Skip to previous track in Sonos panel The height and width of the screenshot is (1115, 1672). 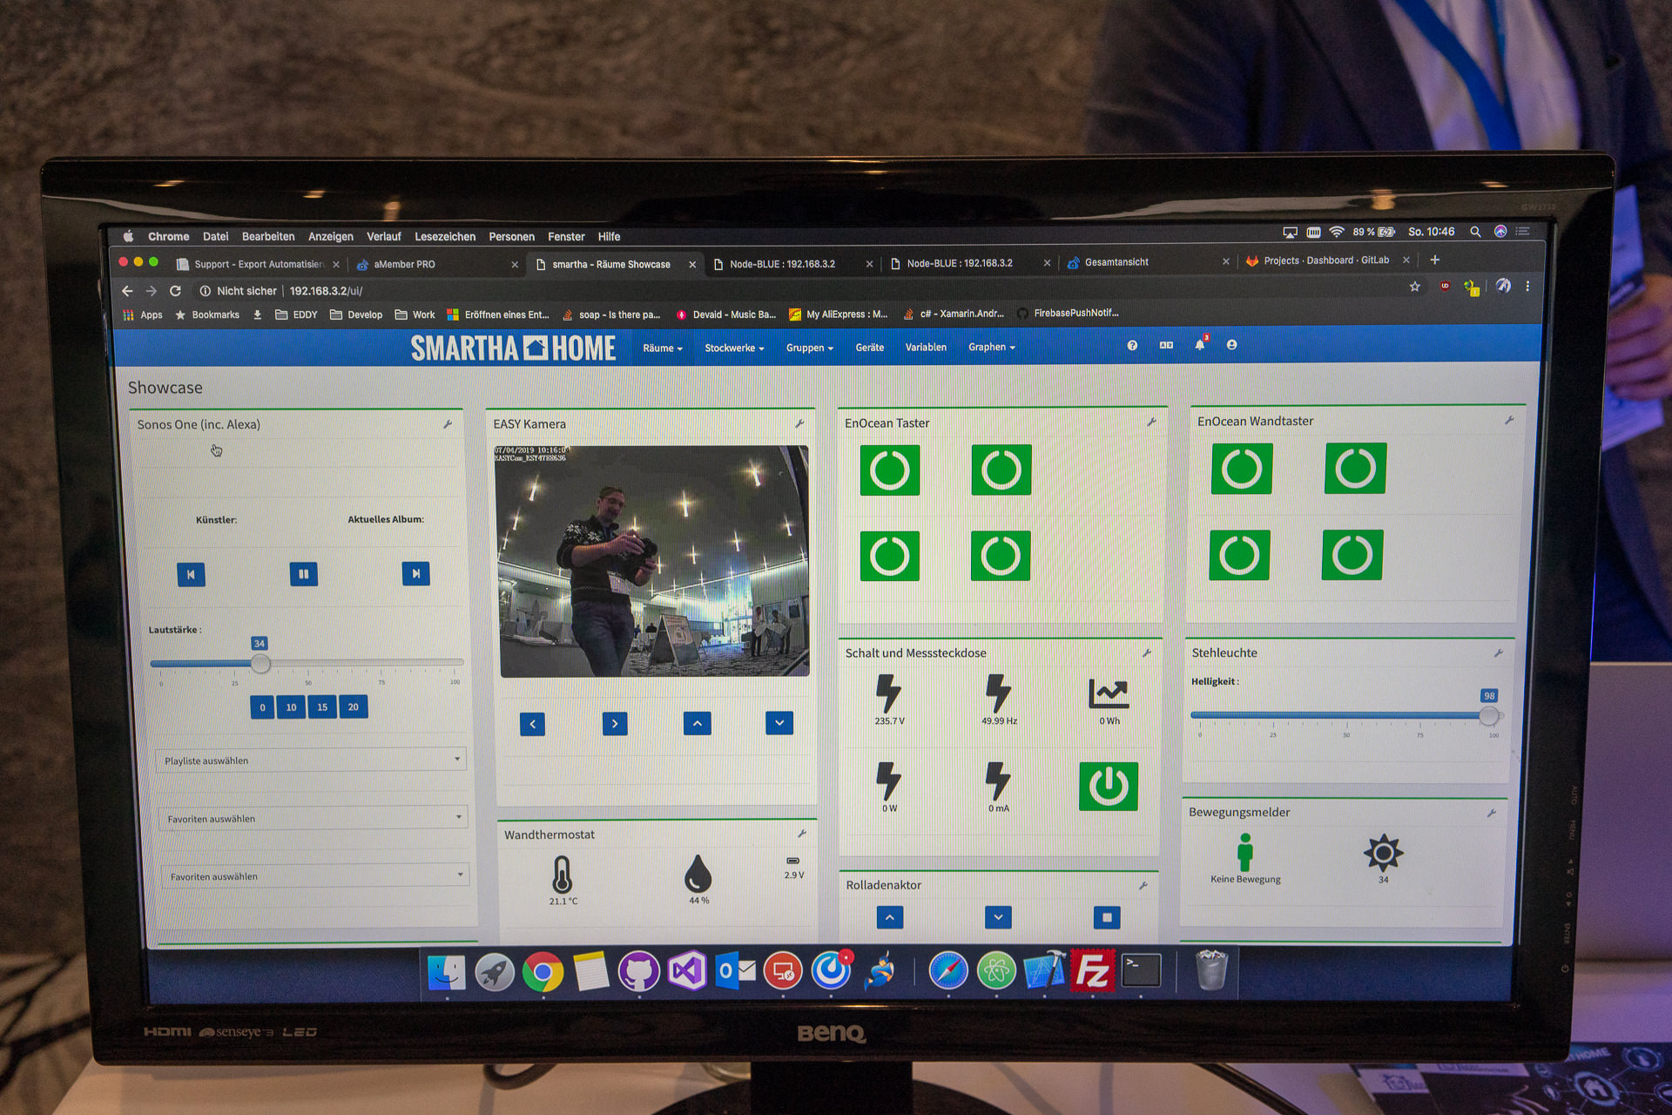pyautogui.click(x=191, y=574)
